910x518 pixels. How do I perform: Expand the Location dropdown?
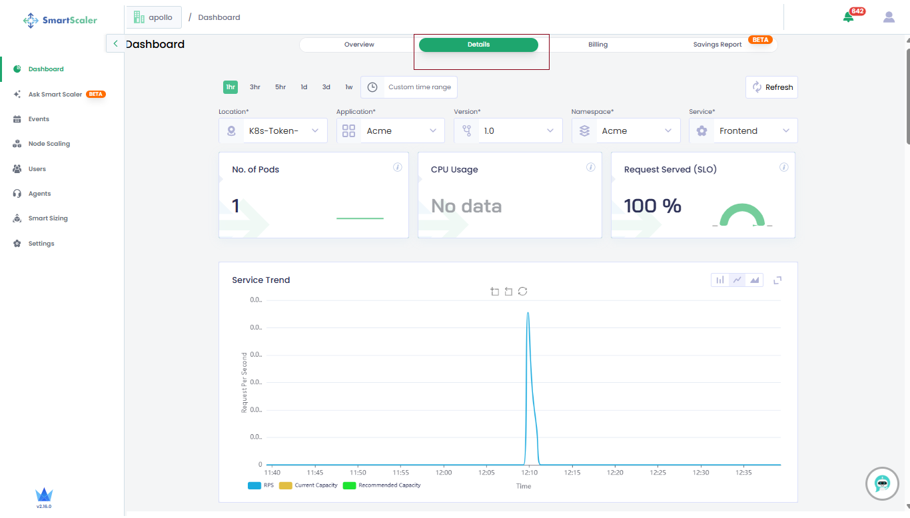(273, 130)
